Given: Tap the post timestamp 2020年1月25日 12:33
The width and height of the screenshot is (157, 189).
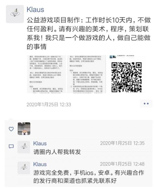Looking at the screenshot, I should 49,104.
